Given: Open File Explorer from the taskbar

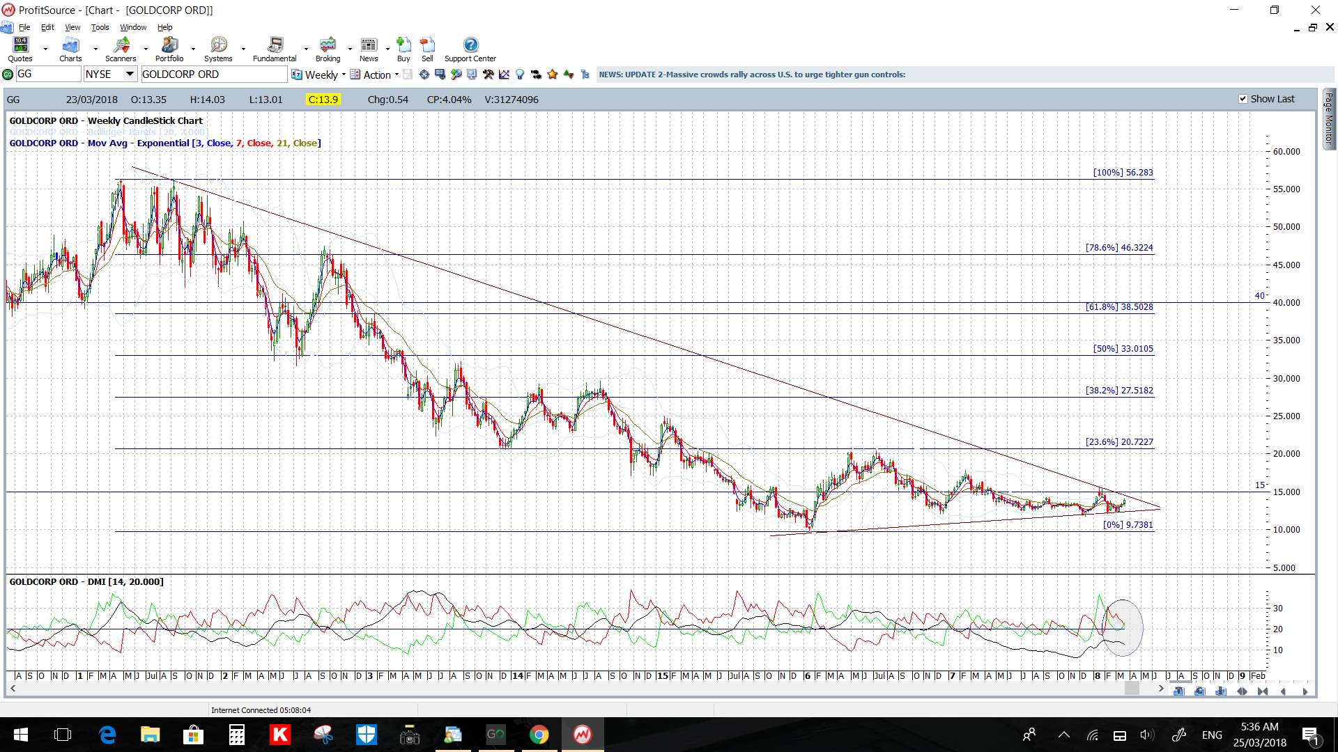Looking at the screenshot, I should click(x=150, y=735).
